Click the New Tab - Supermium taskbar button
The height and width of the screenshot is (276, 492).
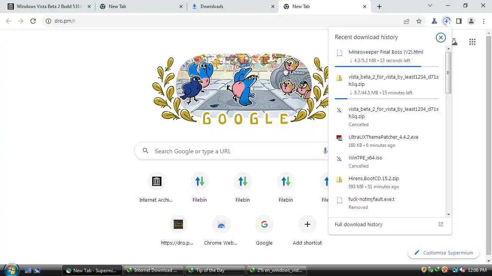(92, 270)
